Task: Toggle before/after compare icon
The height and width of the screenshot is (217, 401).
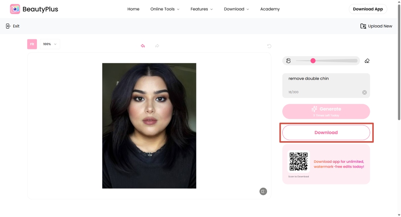Action: 263,191
